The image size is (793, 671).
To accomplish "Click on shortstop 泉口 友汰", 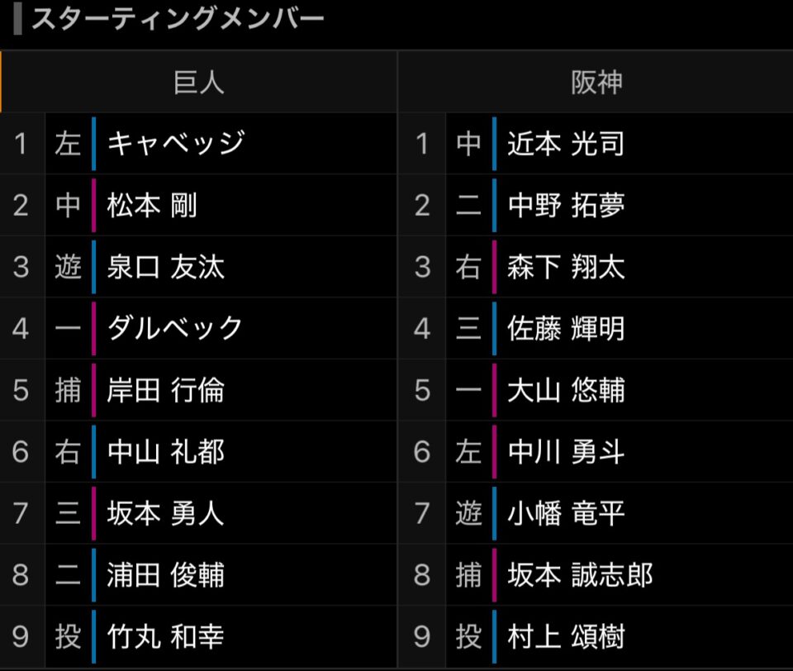I will (x=166, y=267).
